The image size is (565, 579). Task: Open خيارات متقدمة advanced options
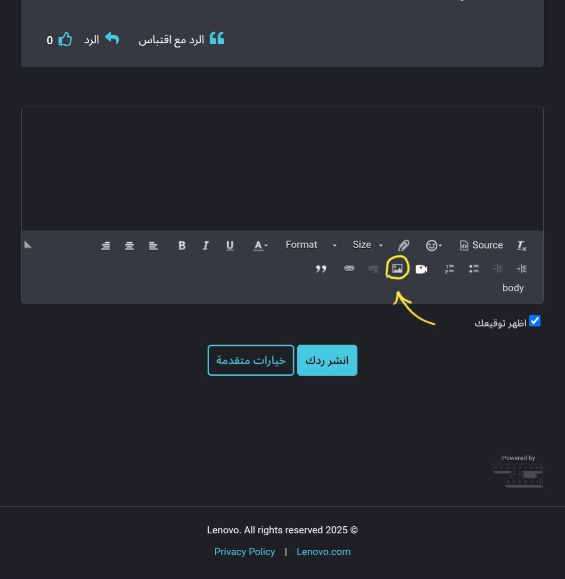coord(250,360)
